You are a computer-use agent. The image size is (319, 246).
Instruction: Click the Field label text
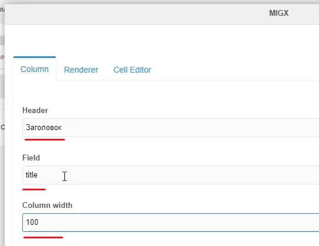[31, 158]
